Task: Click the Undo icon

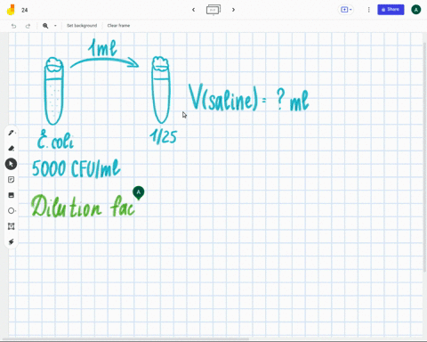Action: pos(13,26)
